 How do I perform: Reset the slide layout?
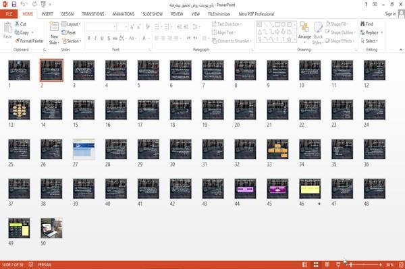pos(69,32)
